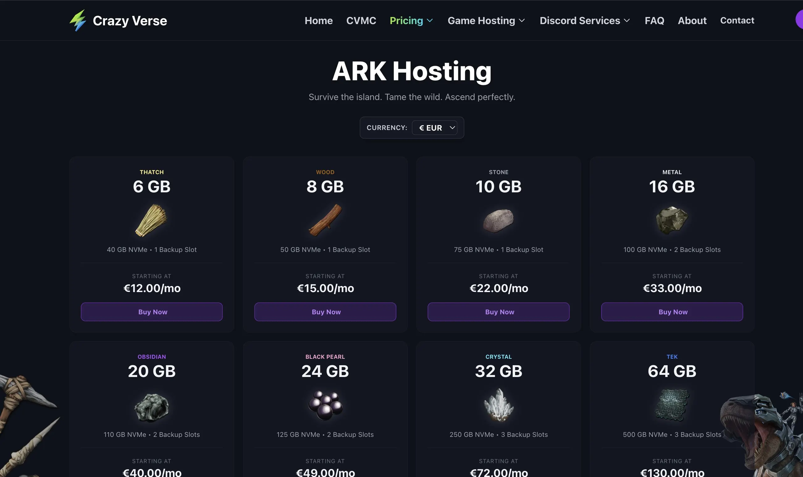Click '500 GB NVMe • 3 Backup Slots' text
803x477 pixels.
[x=672, y=435]
